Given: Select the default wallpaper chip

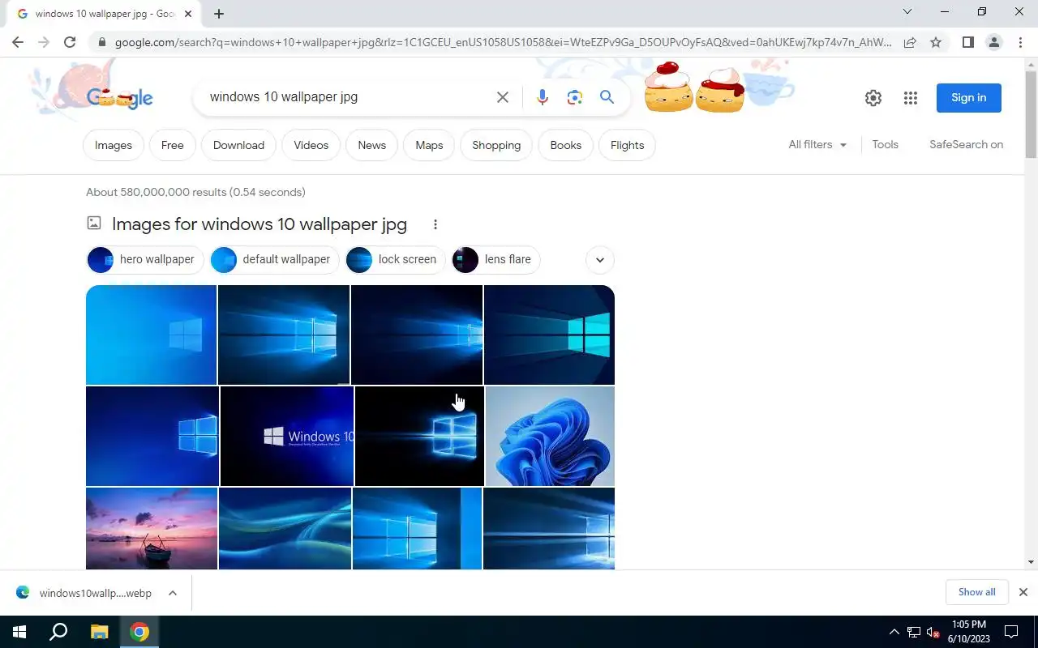Looking at the screenshot, I should pyautogui.click(x=275, y=260).
